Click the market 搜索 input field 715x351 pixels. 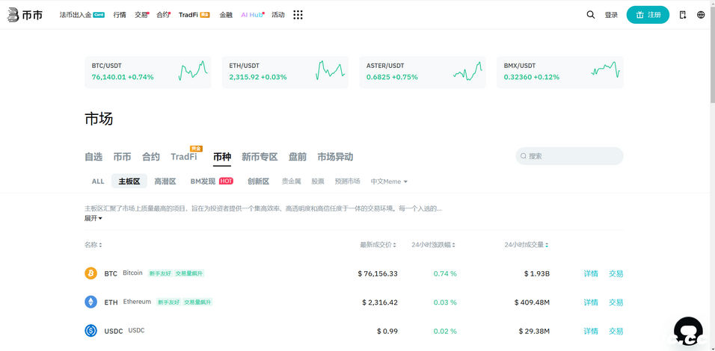[x=570, y=156]
